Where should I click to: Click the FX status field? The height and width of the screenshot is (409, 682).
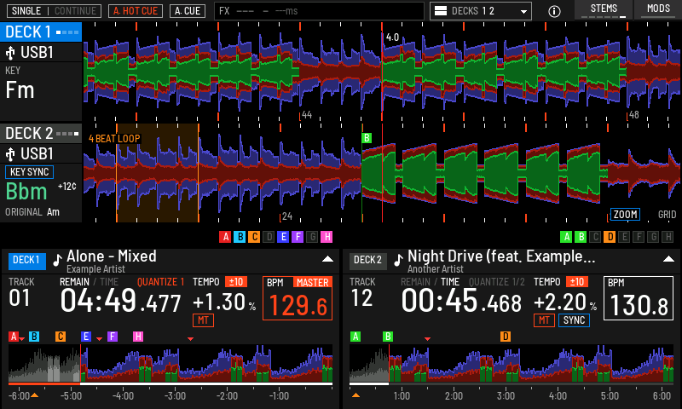[x=319, y=11]
